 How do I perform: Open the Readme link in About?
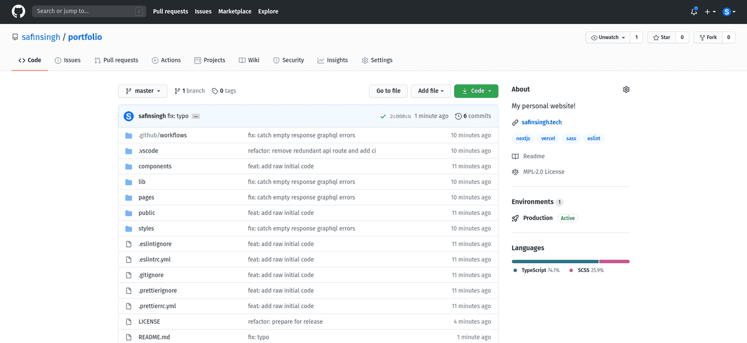pyautogui.click(x=529, y=156)
